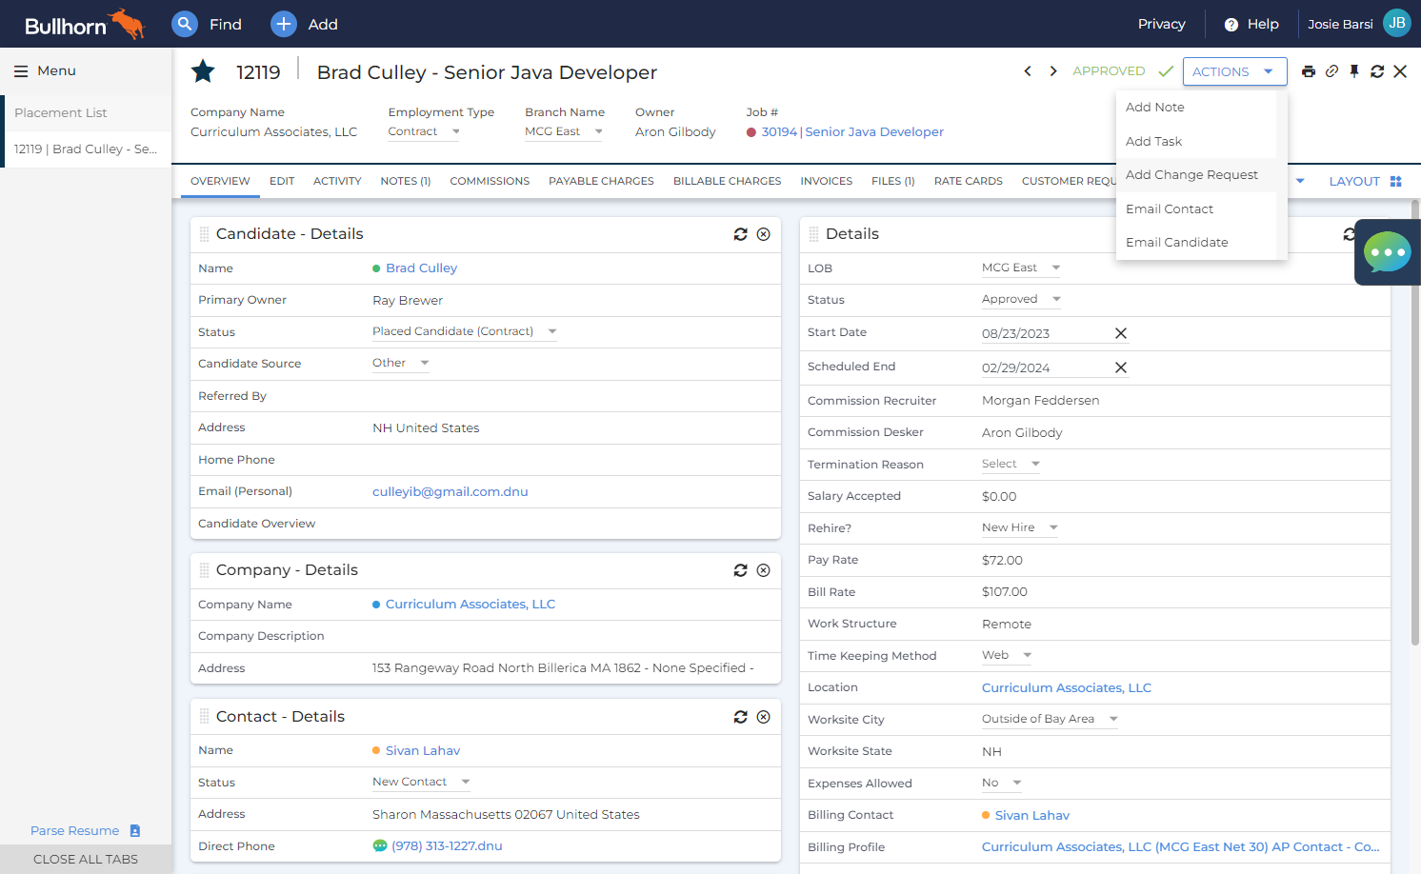Open Employment Type dropdown

click(x=424, y=131)
